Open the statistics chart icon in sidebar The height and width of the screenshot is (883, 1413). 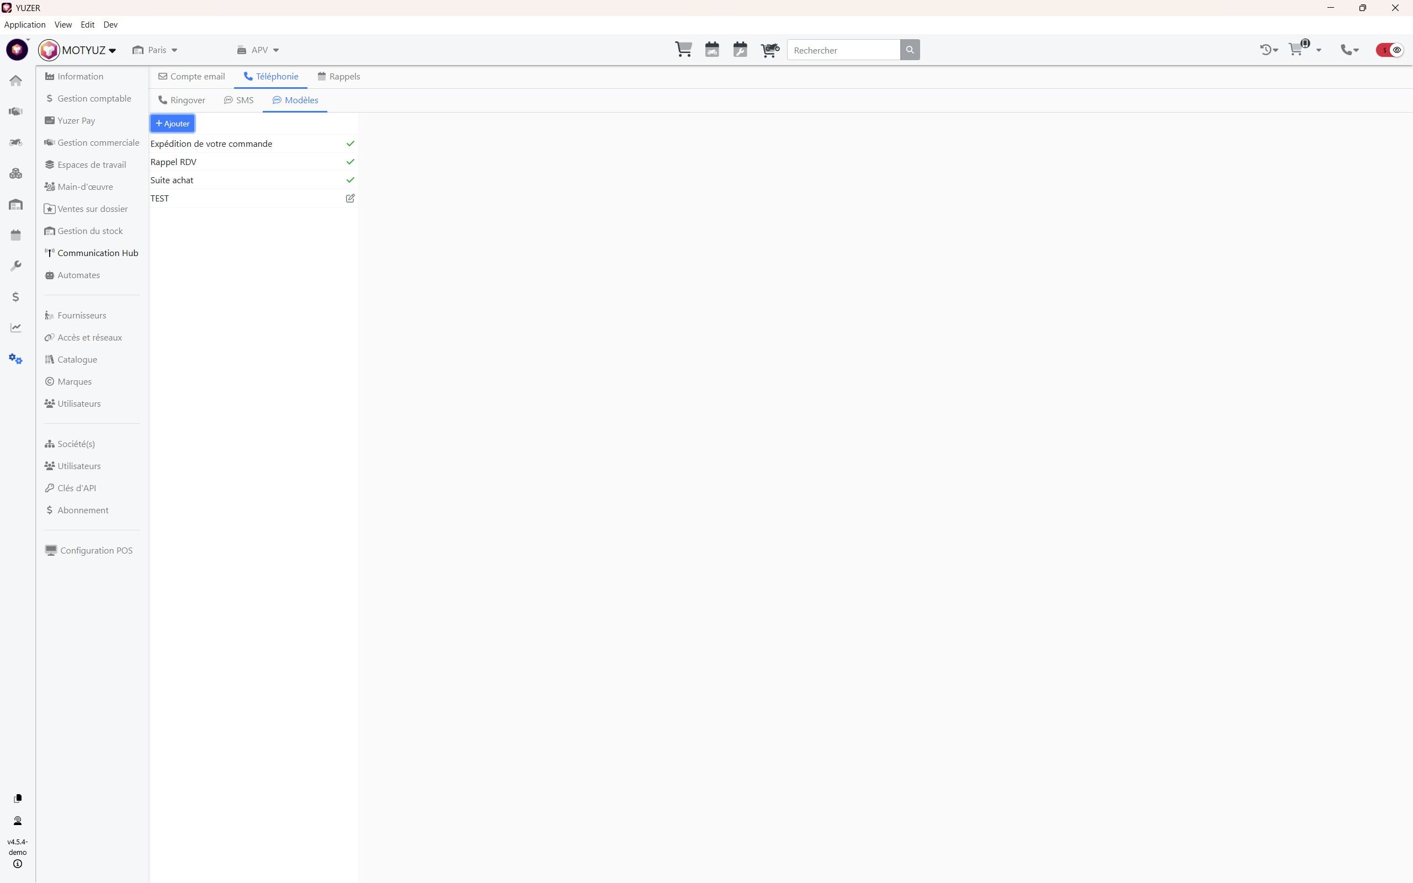pos(16,328)
